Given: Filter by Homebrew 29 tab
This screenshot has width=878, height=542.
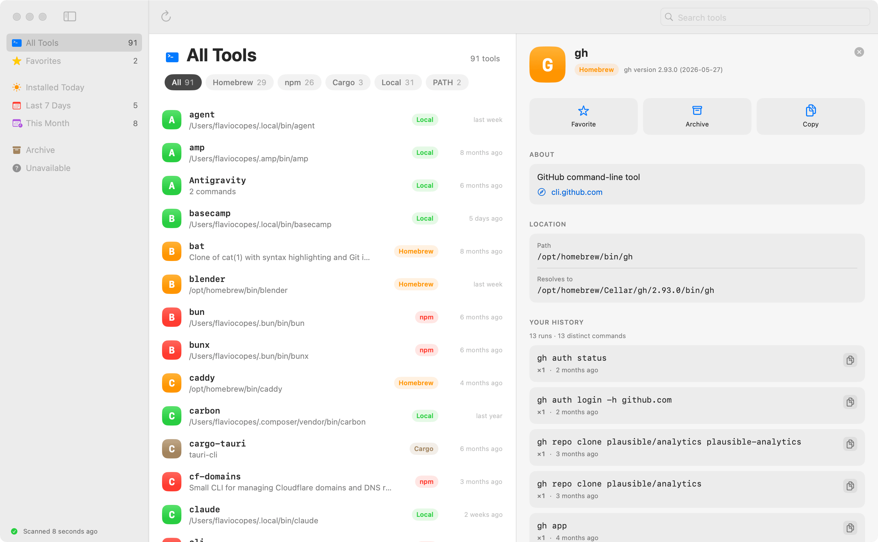Looking at the screenshot, I should click(239, 83).
